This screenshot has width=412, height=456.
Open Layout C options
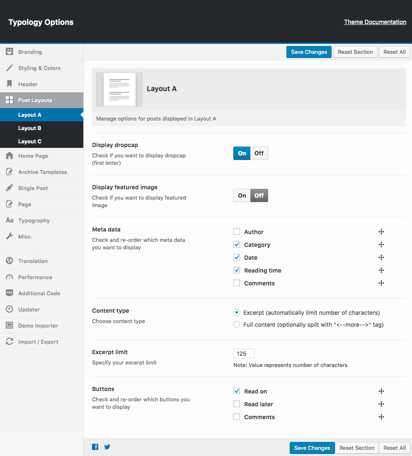coord(30,141)
